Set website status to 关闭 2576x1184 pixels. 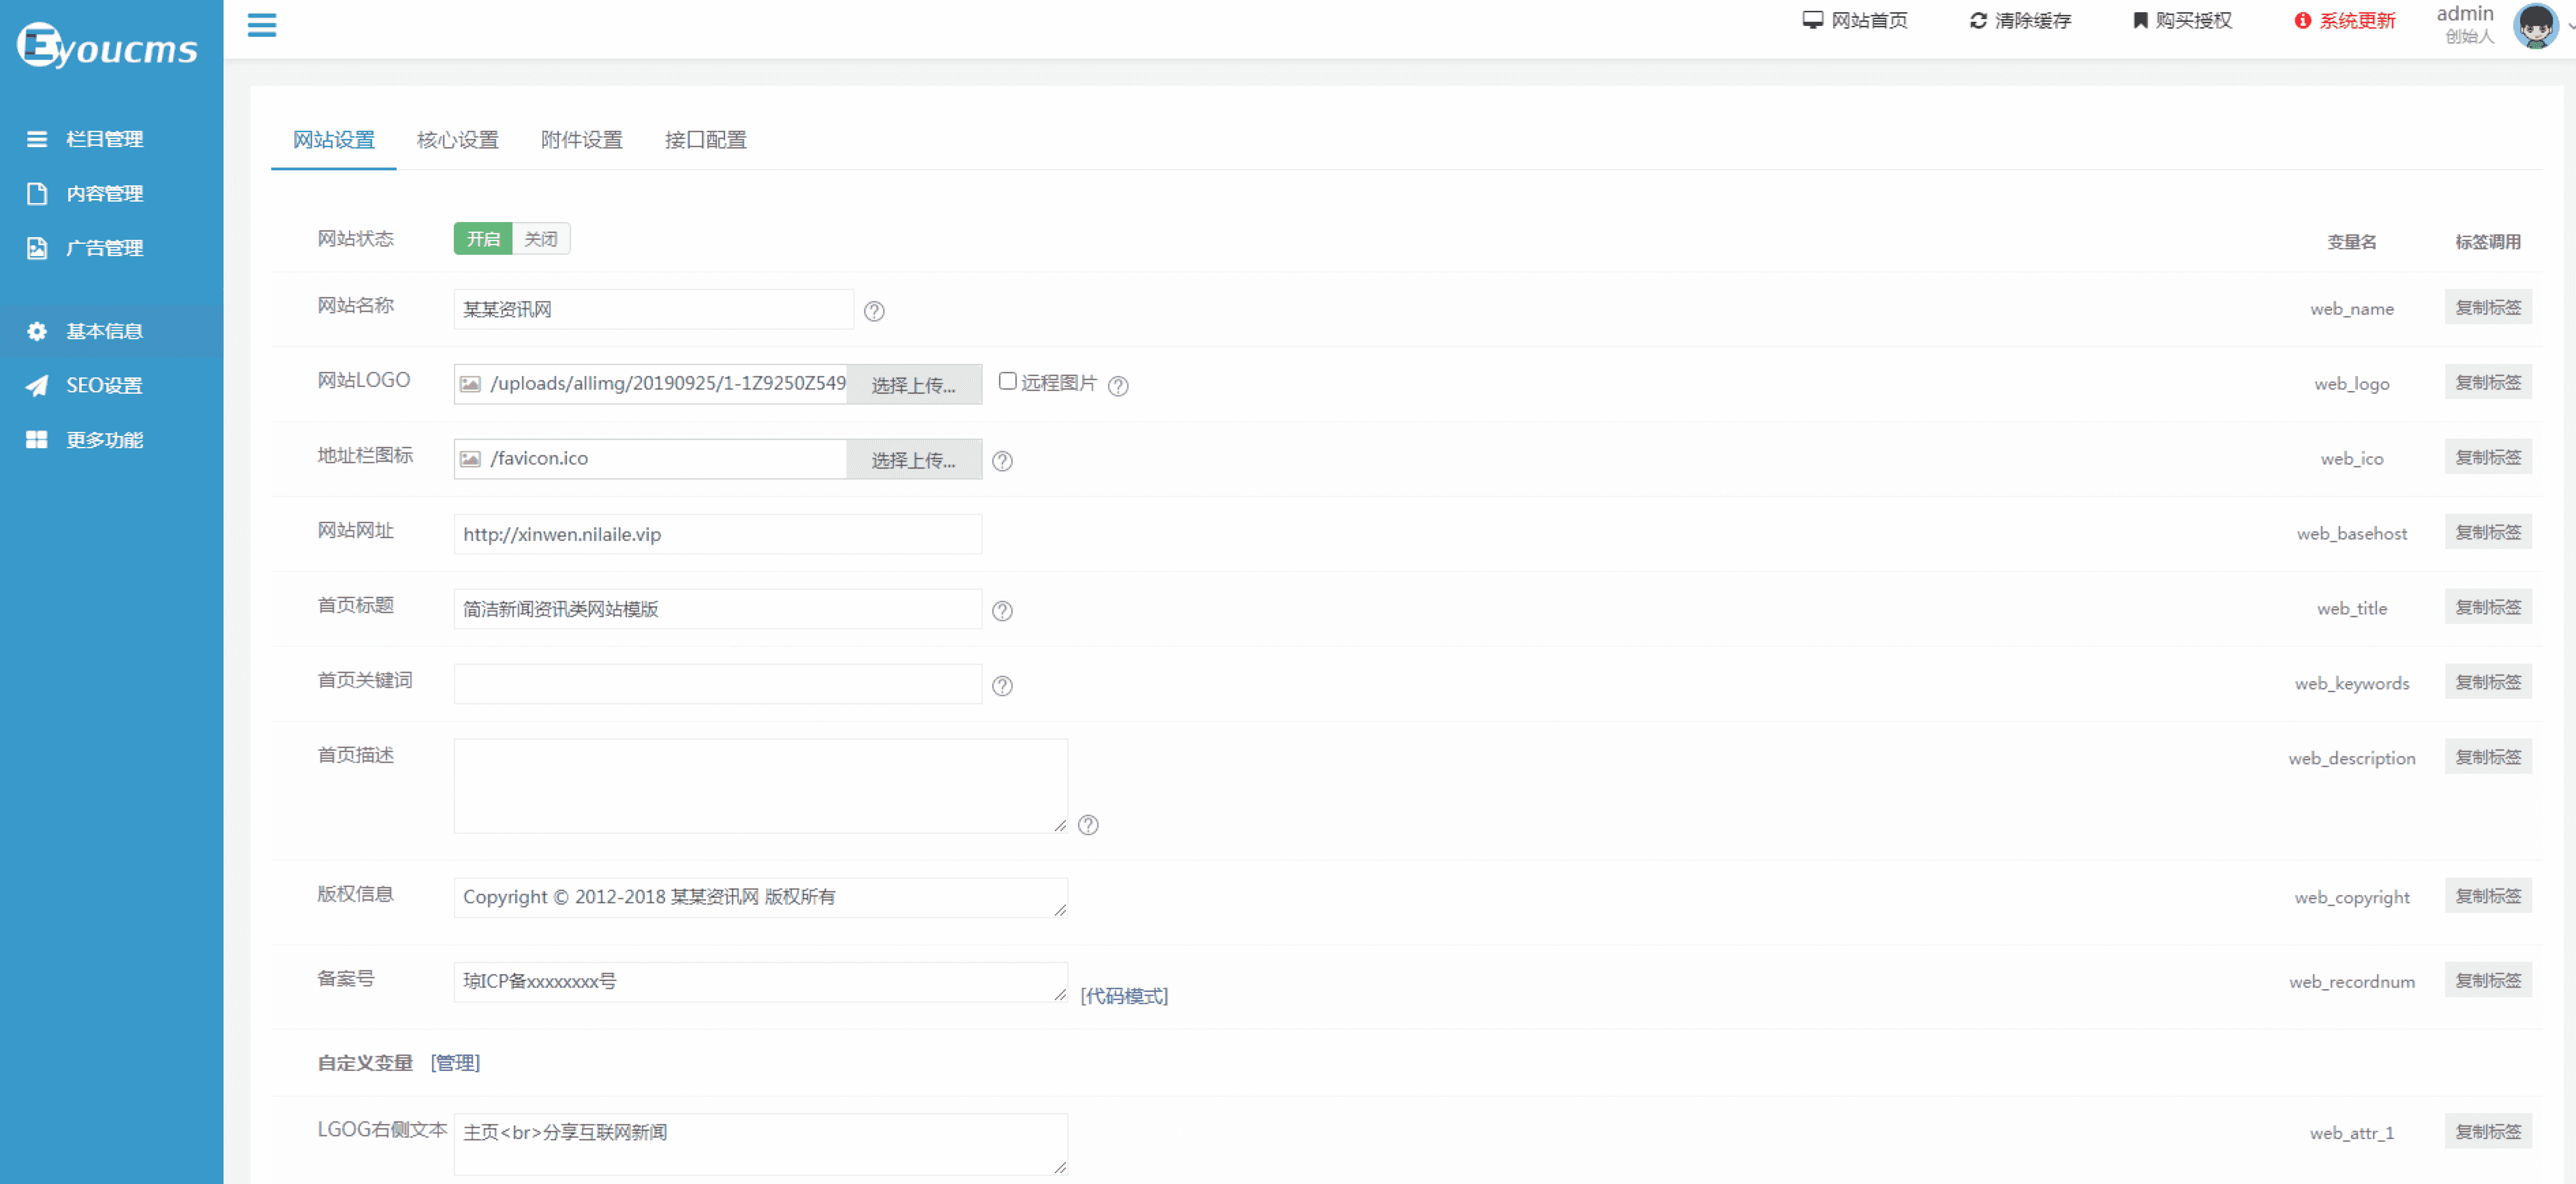(x=541, y=238)
